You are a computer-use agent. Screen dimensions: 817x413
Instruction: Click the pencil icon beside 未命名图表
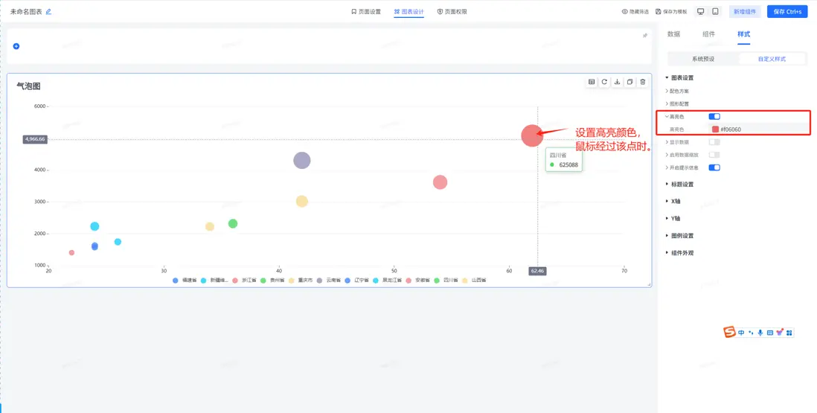point(48,11)
